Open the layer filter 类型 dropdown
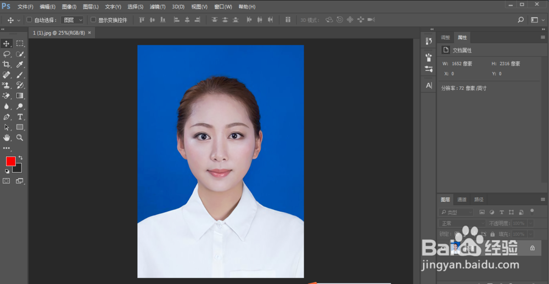Screen dimensions: 549x284 point(456,212)
